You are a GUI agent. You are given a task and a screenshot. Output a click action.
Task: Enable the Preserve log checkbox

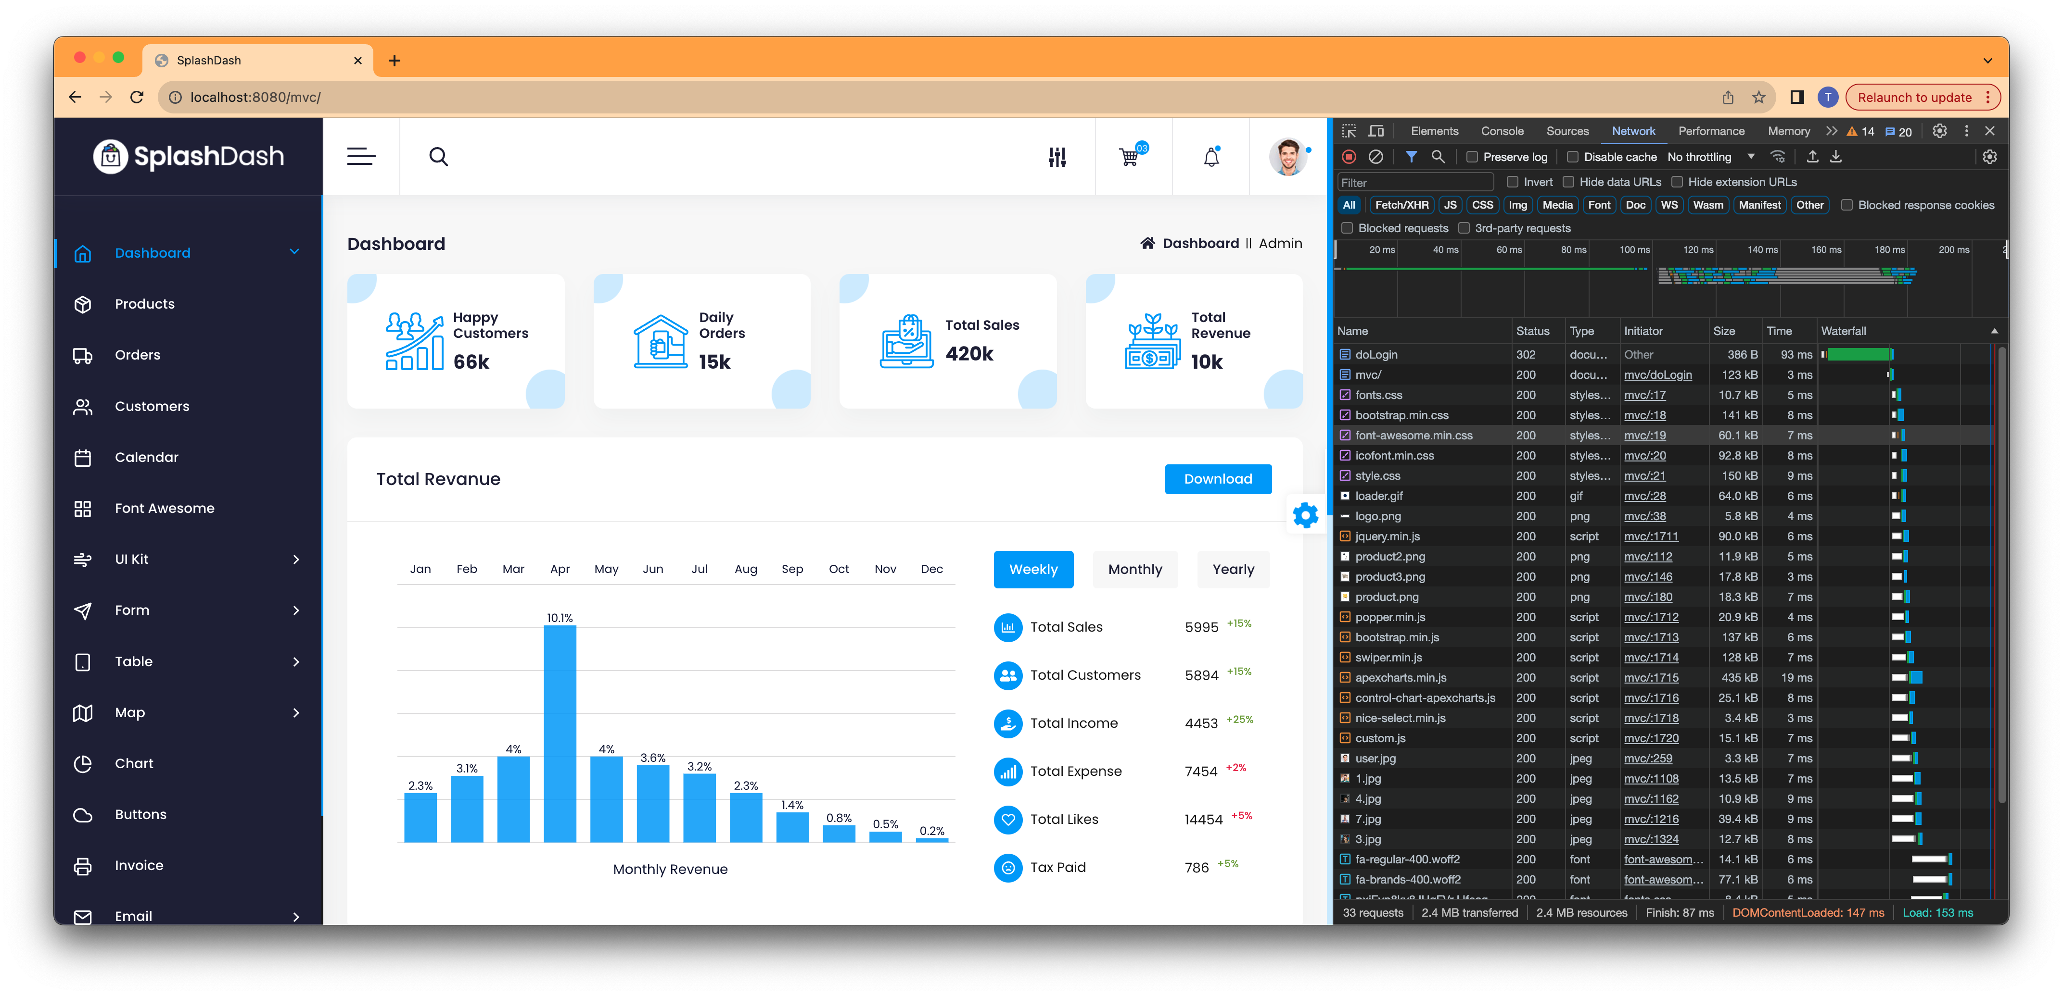pos(1472,157)
